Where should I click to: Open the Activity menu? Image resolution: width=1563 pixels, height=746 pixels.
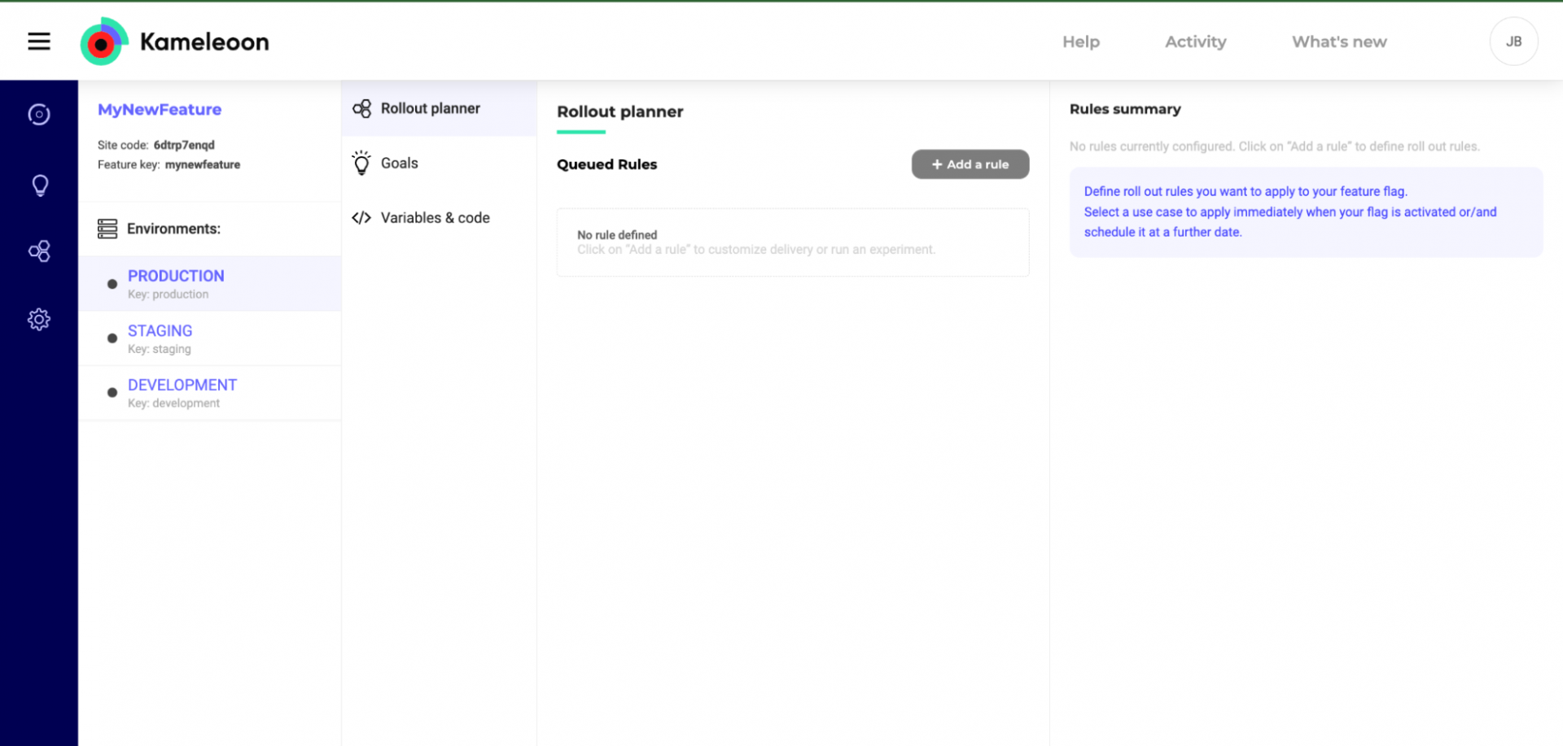1195,41
